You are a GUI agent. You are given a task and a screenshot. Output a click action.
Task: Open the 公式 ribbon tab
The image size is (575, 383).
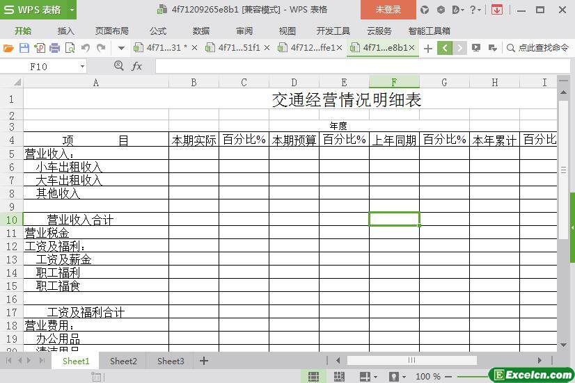click(158, 31)
